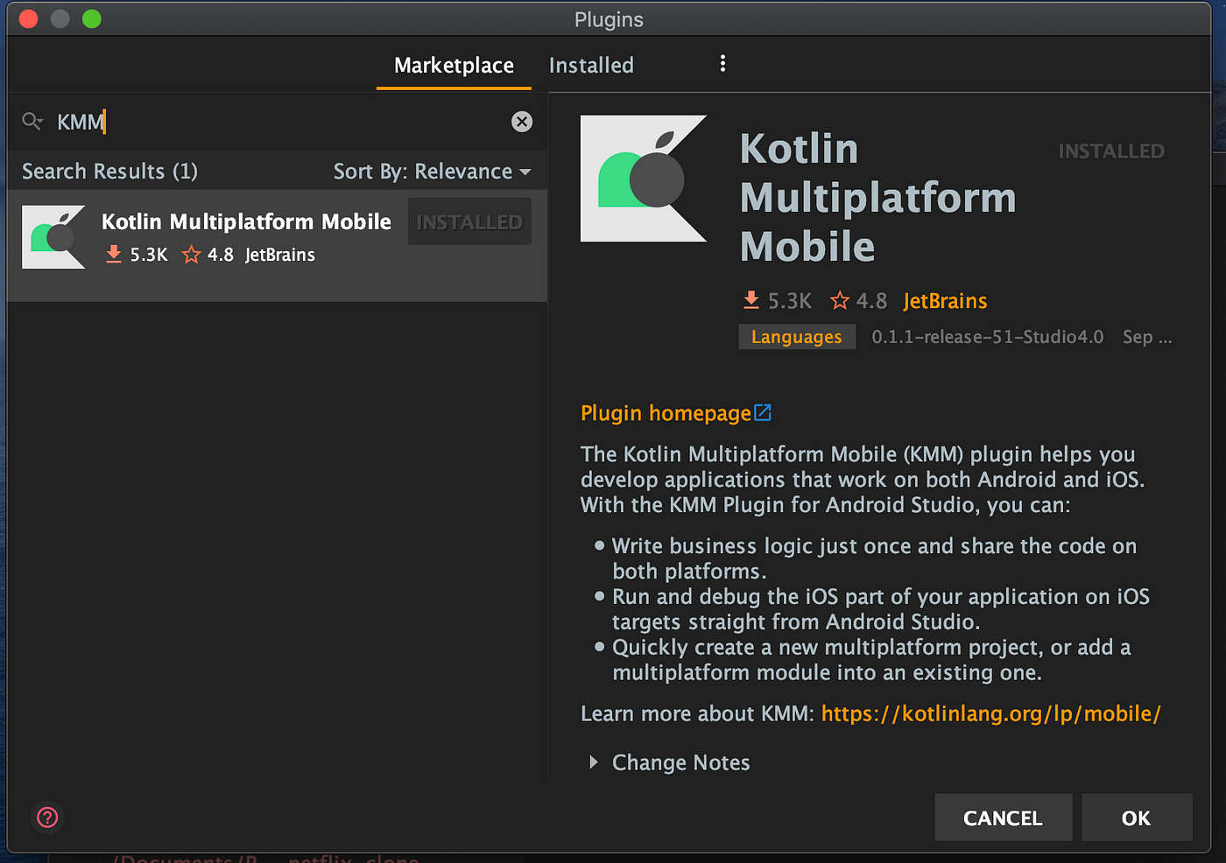Click the 4.8 rating text in result row
Viewport: 1226px width, 863px height.
pyautogui.click(x=221, y=255)
